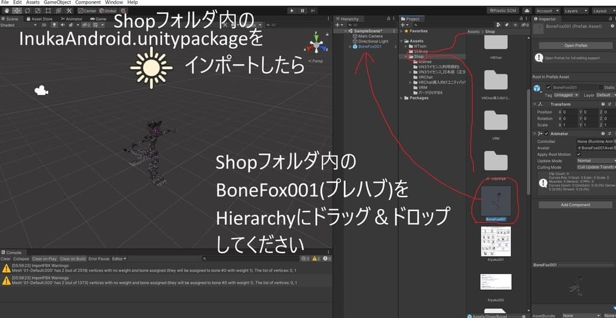This screenshot has width=616, height=318.
Task: Toggle Animator component enabled checkbox
Action: click(546, 133)
